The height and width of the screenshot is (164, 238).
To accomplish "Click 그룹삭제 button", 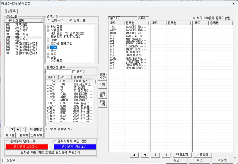I will click(x=22, y=135).
